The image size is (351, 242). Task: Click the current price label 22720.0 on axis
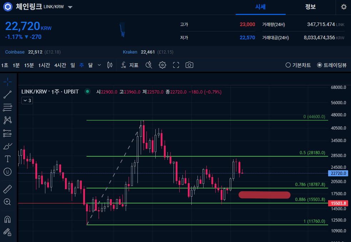point(338,173)
